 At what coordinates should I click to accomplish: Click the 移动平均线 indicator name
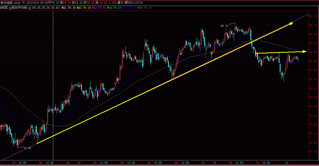point(19,8)
